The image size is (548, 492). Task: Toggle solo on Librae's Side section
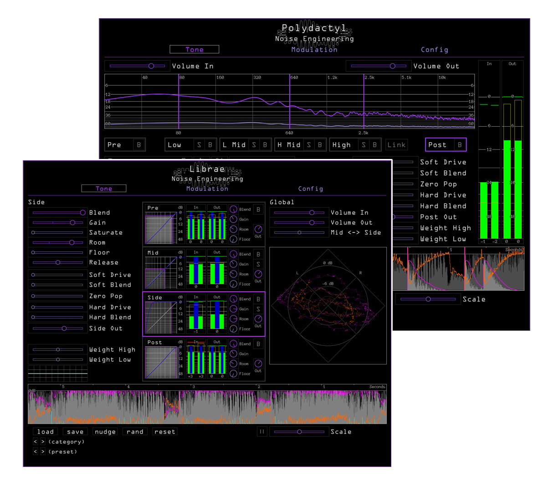[258, 309]
